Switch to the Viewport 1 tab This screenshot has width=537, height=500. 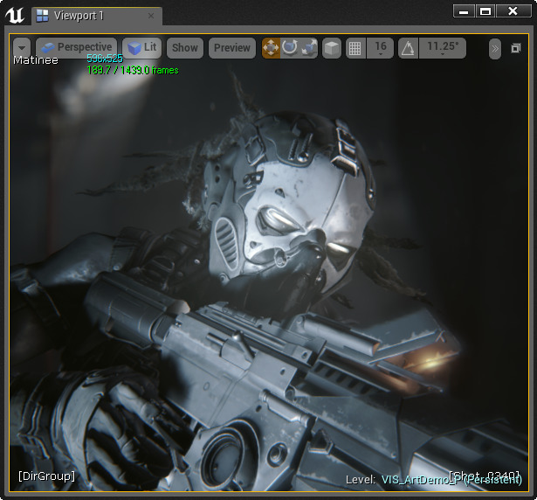tap(97, 16)
